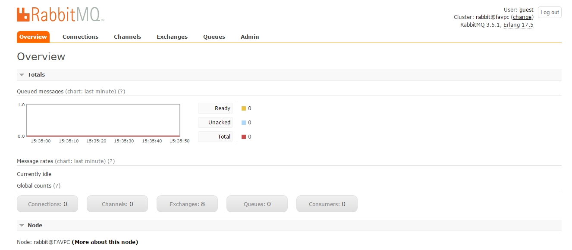Open the Connections tab

coord(80,37)
